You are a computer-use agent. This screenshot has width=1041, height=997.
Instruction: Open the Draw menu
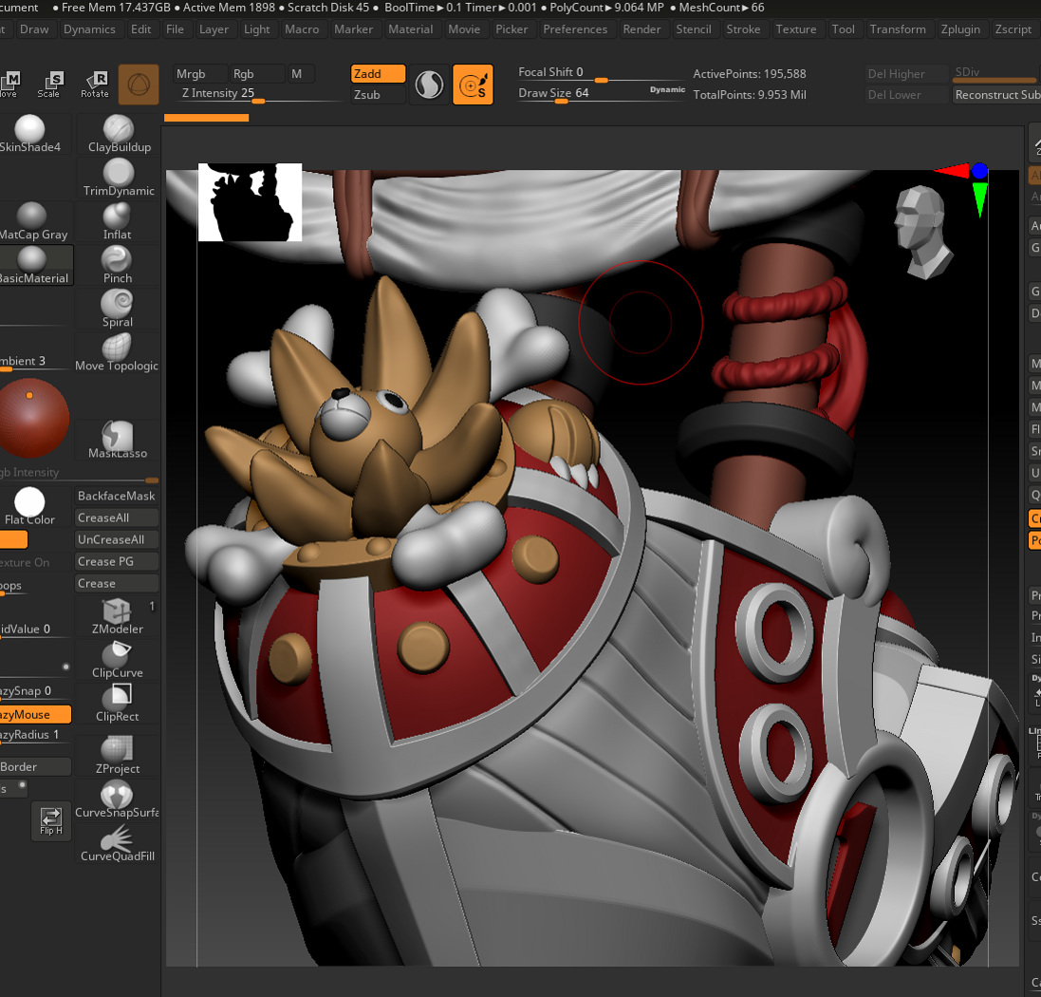click(34, 29)
